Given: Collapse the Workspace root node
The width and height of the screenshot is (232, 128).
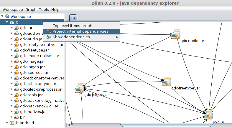Looking at the screenshot, I should tap(2, 16).
